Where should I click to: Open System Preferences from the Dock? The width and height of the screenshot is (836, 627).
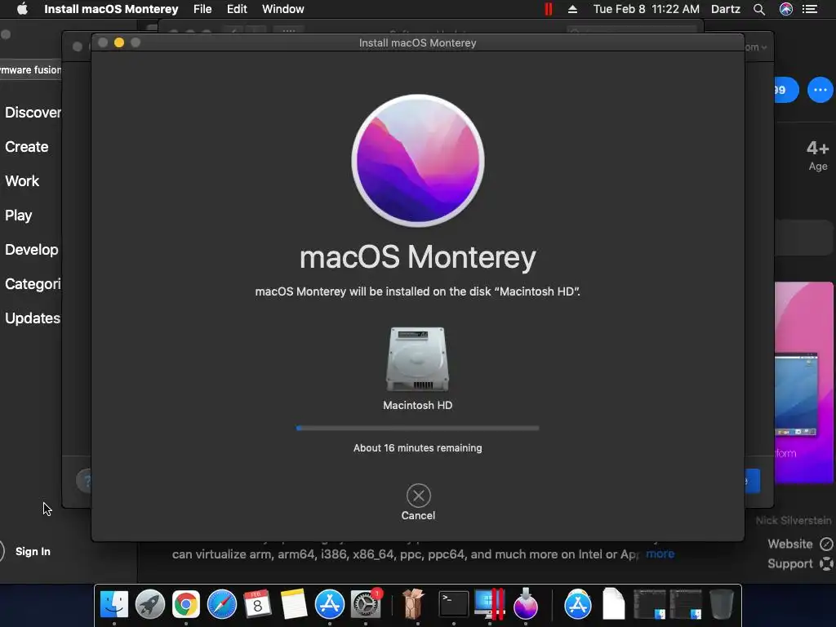(366, 604)
